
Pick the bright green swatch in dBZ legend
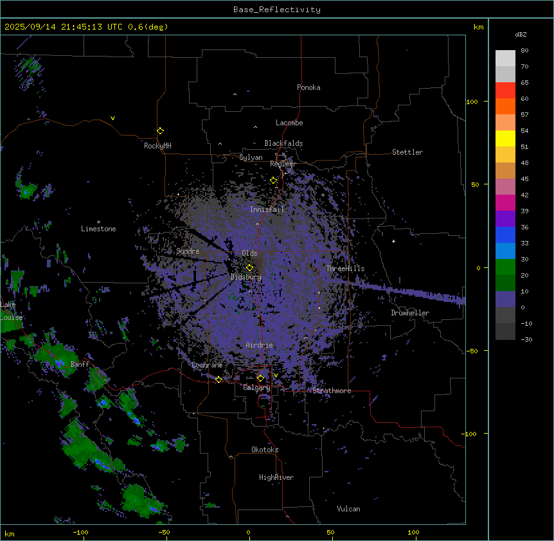505,267
